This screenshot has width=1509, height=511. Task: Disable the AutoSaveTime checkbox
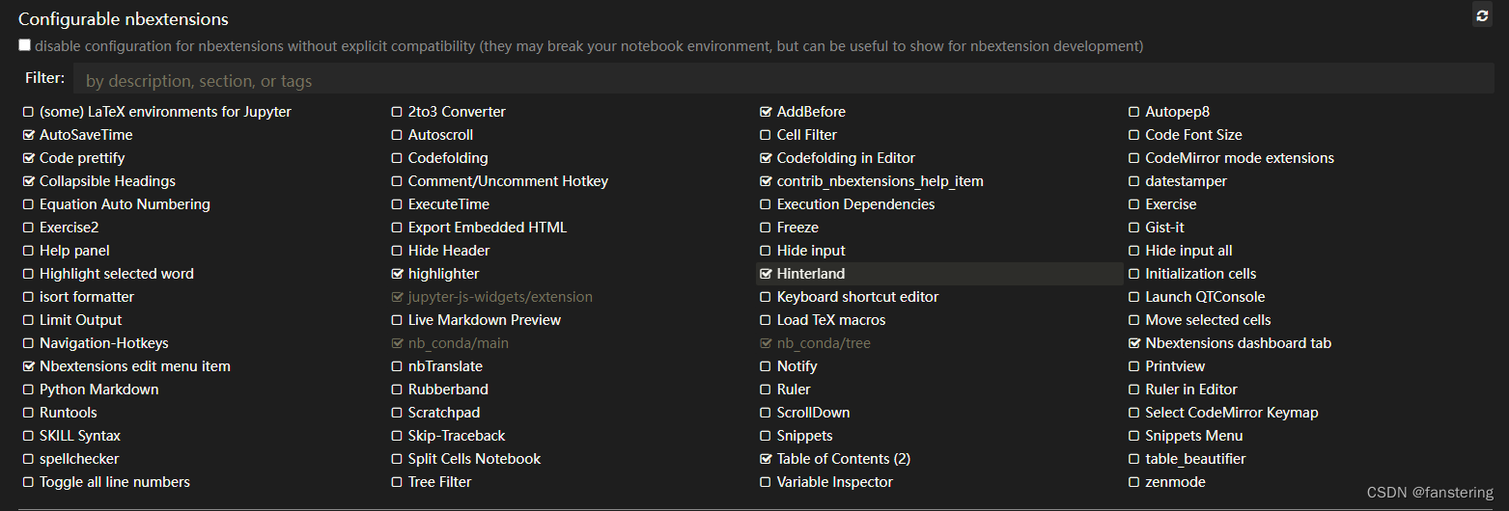click(x=29, y=135)
